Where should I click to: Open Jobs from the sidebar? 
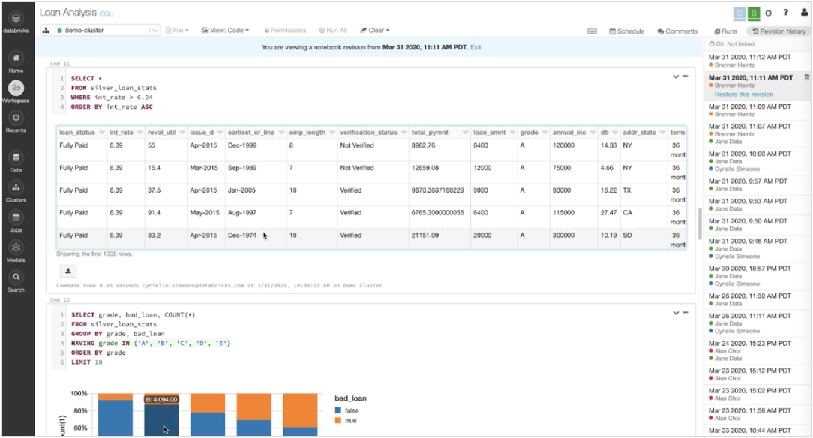[x=16, y=218]
